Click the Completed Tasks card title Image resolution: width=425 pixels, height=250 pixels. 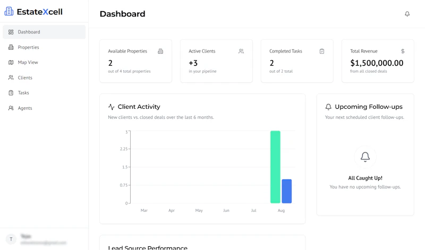[286, 51]
